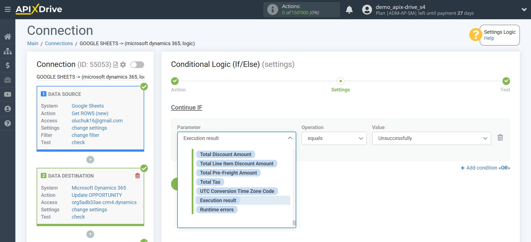
Task: Open Microsoft Dynamics 365 system link
Action: (x=99, y=188)
